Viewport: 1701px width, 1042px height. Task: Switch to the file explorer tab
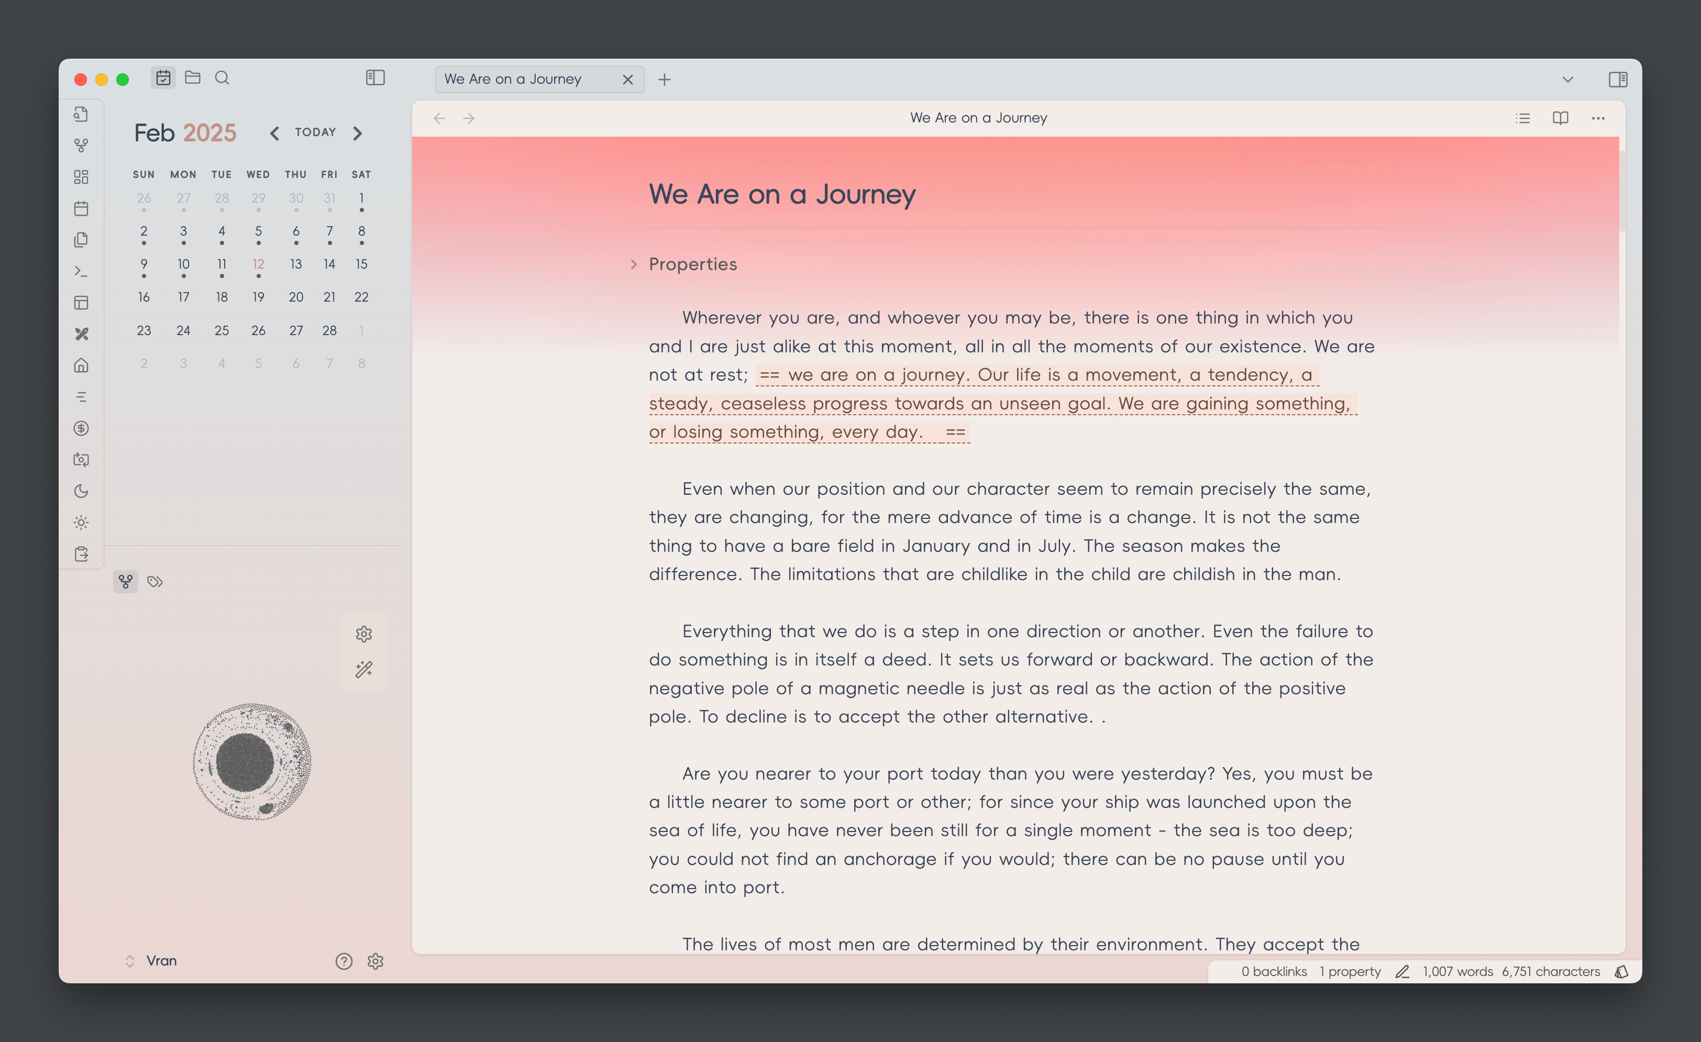click(193, 78)
